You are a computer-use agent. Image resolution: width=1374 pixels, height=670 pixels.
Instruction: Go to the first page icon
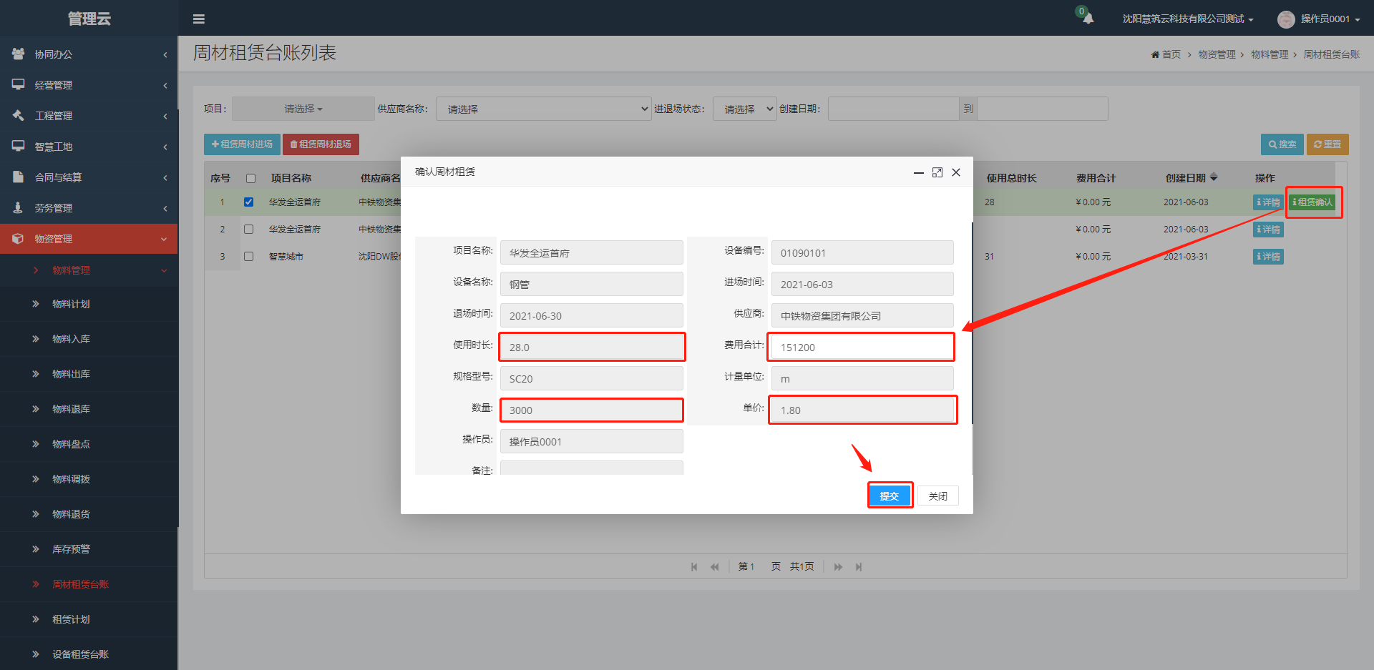click(694, 567)
